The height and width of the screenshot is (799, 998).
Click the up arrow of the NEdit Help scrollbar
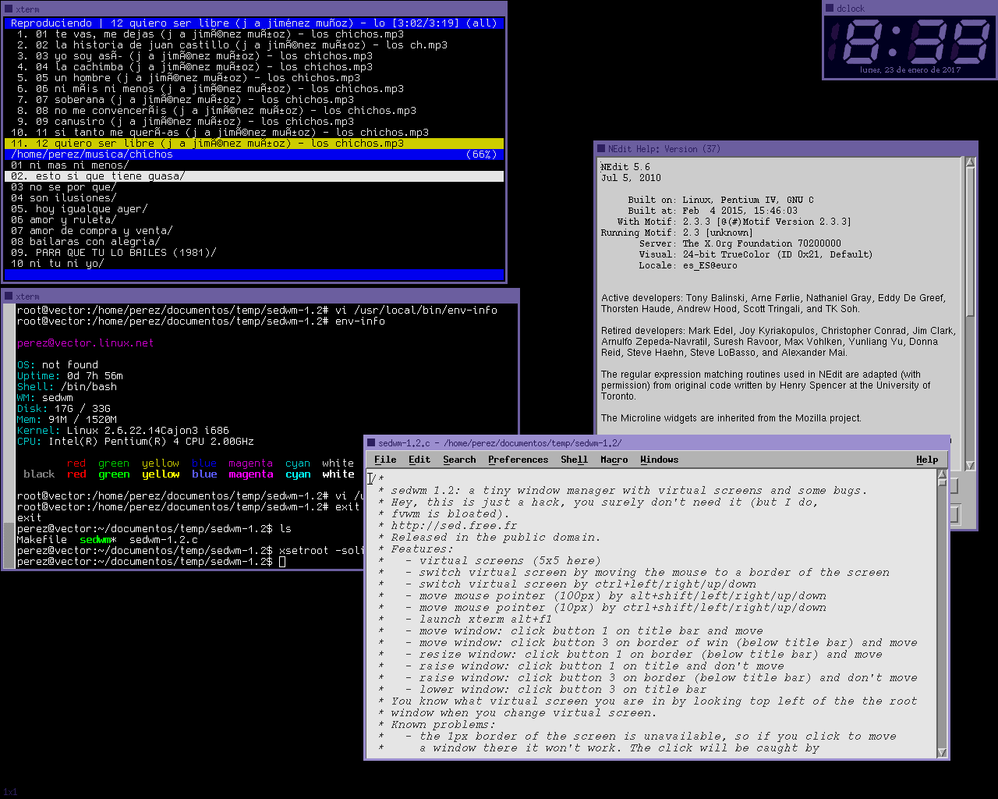(x=970, y=162)
